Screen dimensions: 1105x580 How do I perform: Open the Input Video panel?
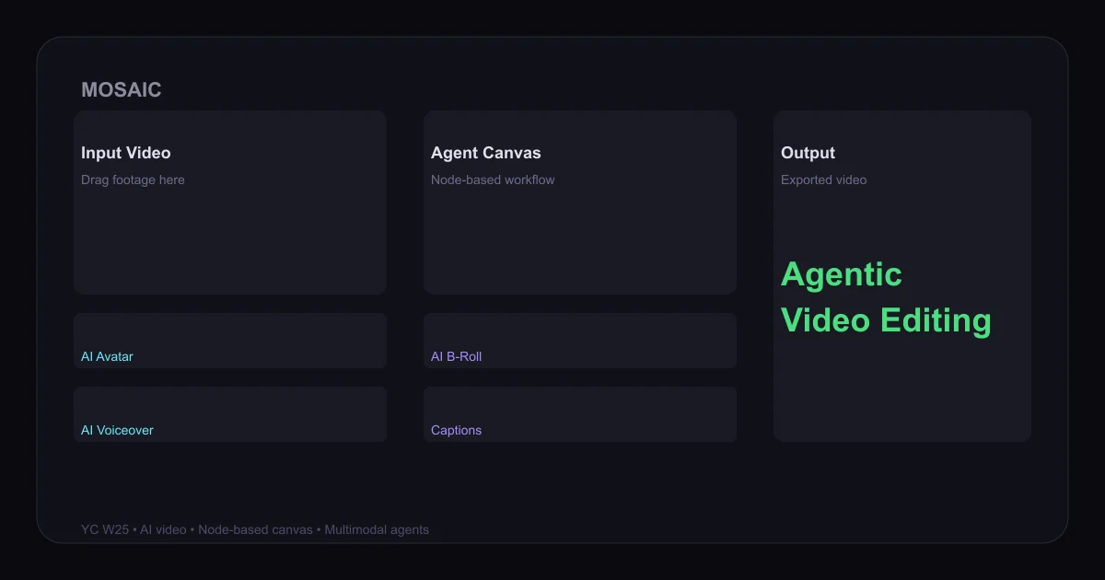pyautogui.click(x=230, y=203)
